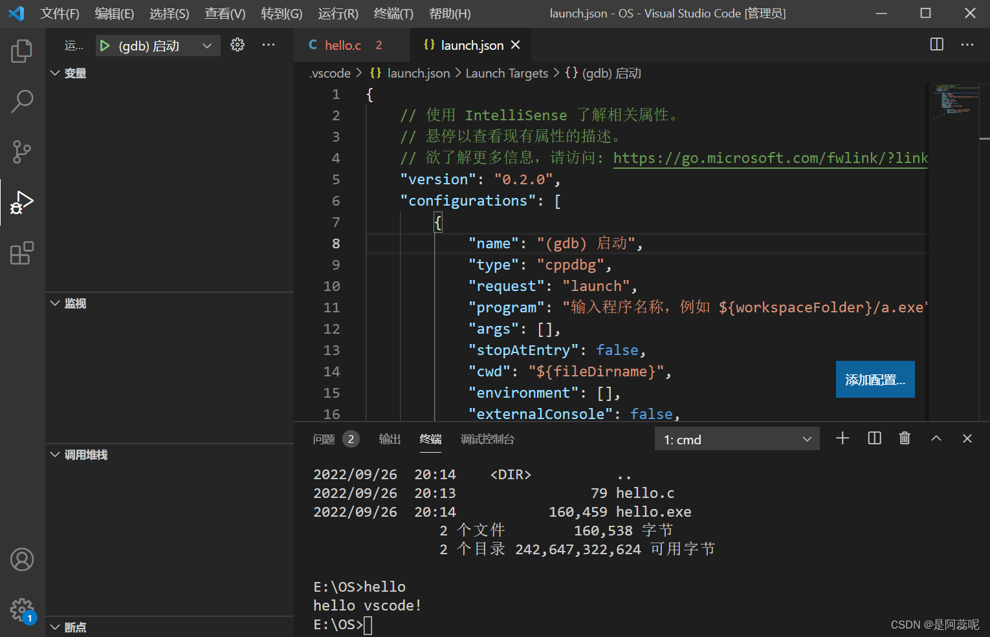
Task: Click the hello vscode! output line
Action: 367,605
